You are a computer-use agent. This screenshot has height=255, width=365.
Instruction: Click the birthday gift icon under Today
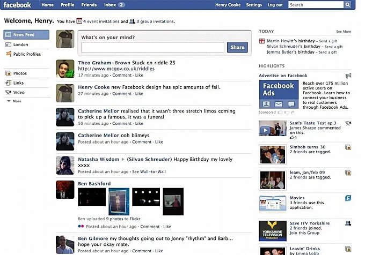pos(262,41)
